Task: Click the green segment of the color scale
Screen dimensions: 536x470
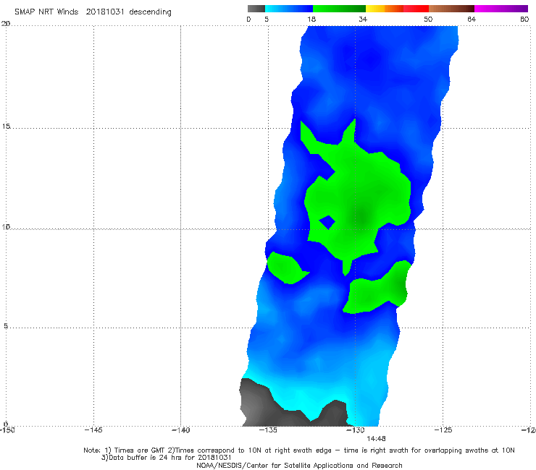Action: pos(339,9)
